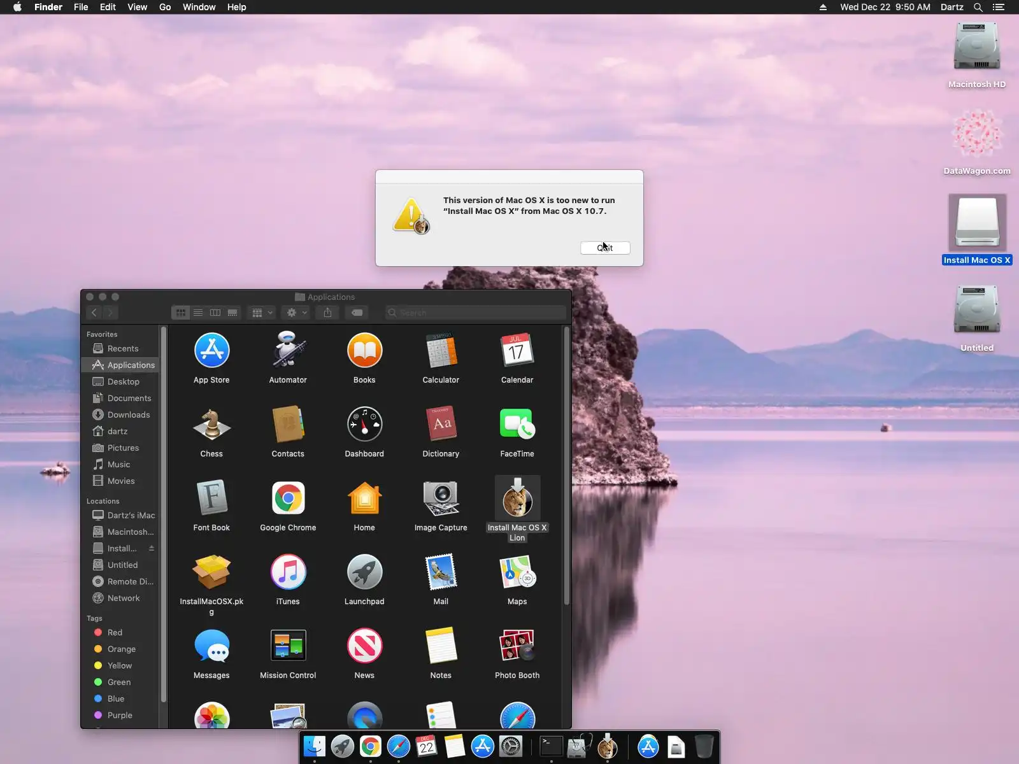The height and width of the screenshot is (764, 1019).
Task: Click Quit in the installer alert
Action: 605,248
